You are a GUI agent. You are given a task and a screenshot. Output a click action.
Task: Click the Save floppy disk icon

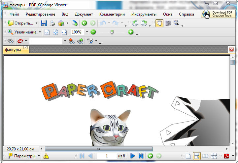pos(44,23)
